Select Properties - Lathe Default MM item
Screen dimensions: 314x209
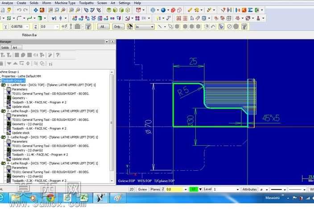21,76
